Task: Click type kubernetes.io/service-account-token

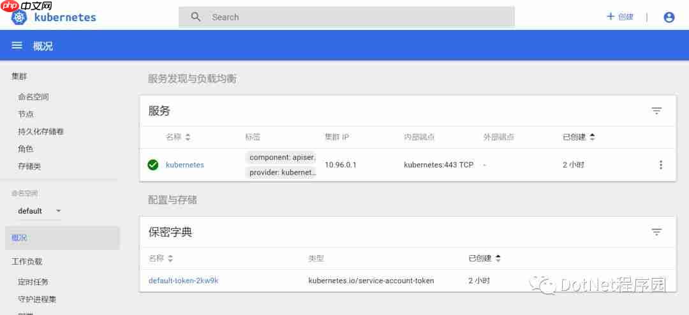Action: click(x=371, y=281)
